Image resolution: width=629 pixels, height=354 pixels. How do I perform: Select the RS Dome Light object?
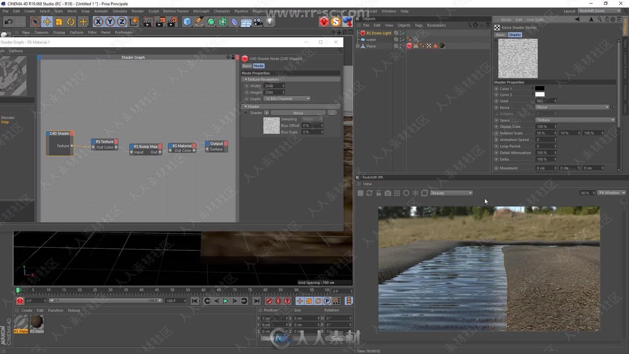click(x=379, y=33)
